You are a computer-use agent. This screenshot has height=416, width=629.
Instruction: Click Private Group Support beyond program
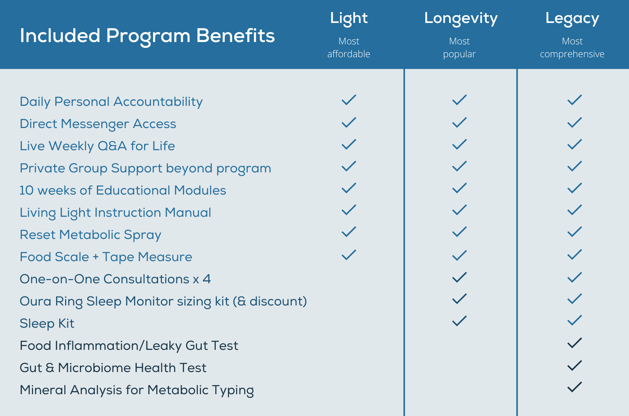click(145, 168)
